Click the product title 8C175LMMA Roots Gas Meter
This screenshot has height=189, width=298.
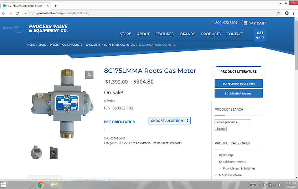150,71
